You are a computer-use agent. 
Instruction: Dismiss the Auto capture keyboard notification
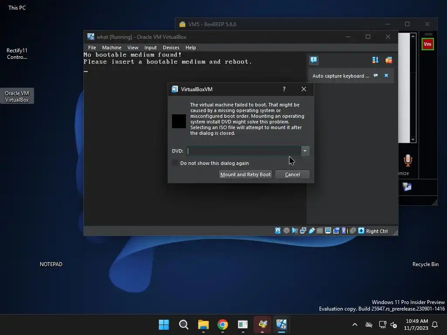386,75
